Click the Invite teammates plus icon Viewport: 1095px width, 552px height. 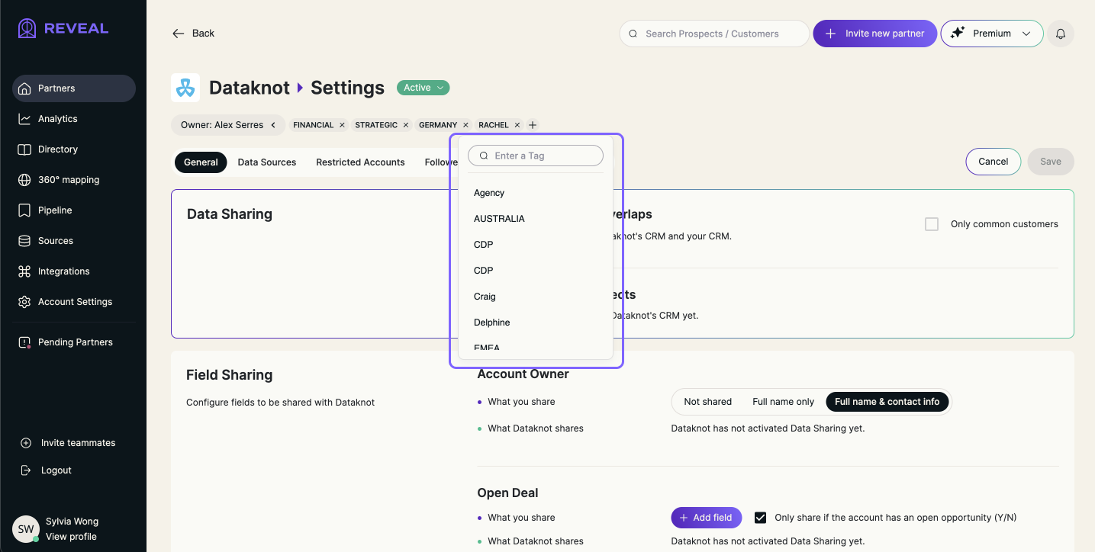coord(26,443)
